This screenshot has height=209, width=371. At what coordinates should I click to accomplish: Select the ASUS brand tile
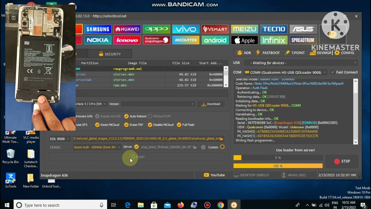tap(303, 29)
